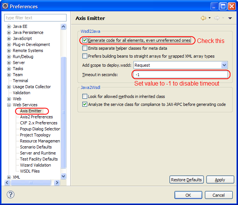
Task: Select the Web Services tree label
Action: tap(25, 105)
